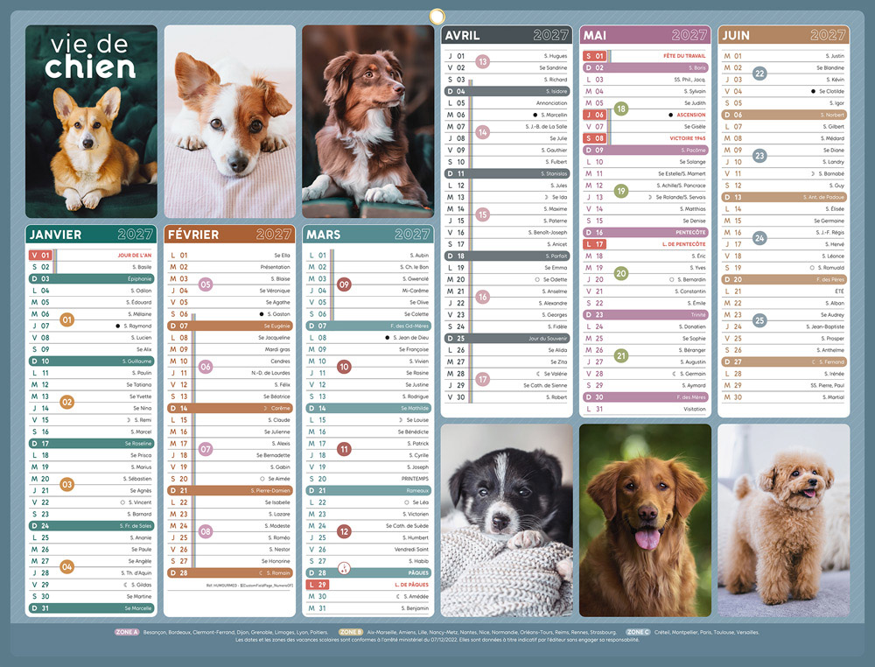Click the Épiphanie Sunday row
The height and width of the screenshot is (667, 875).
pos(91,278)
